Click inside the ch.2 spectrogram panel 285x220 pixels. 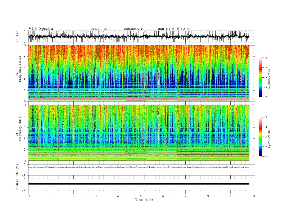point(139,133)
